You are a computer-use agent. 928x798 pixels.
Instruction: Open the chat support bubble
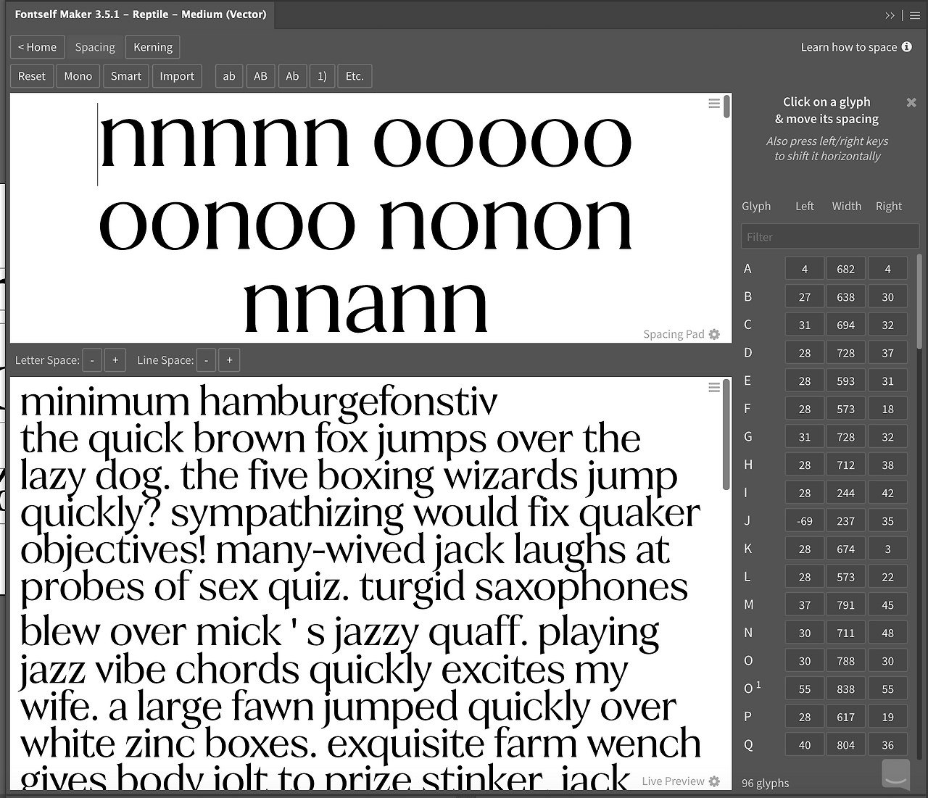pos(895,773)
